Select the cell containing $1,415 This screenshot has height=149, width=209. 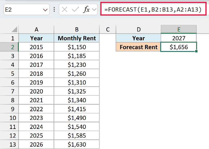tap(76, 109)
